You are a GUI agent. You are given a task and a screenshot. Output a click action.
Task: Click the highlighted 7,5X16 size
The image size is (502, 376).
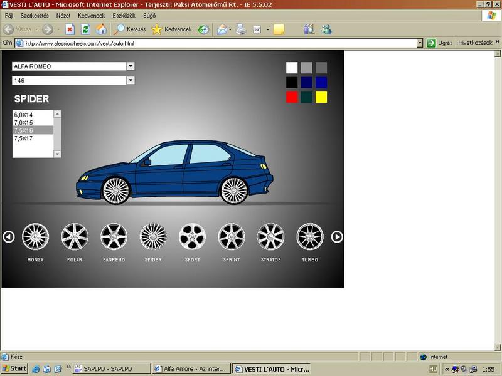[33, 130]
